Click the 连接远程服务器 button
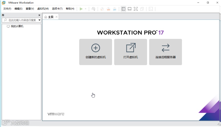 [x=165, y=52]
